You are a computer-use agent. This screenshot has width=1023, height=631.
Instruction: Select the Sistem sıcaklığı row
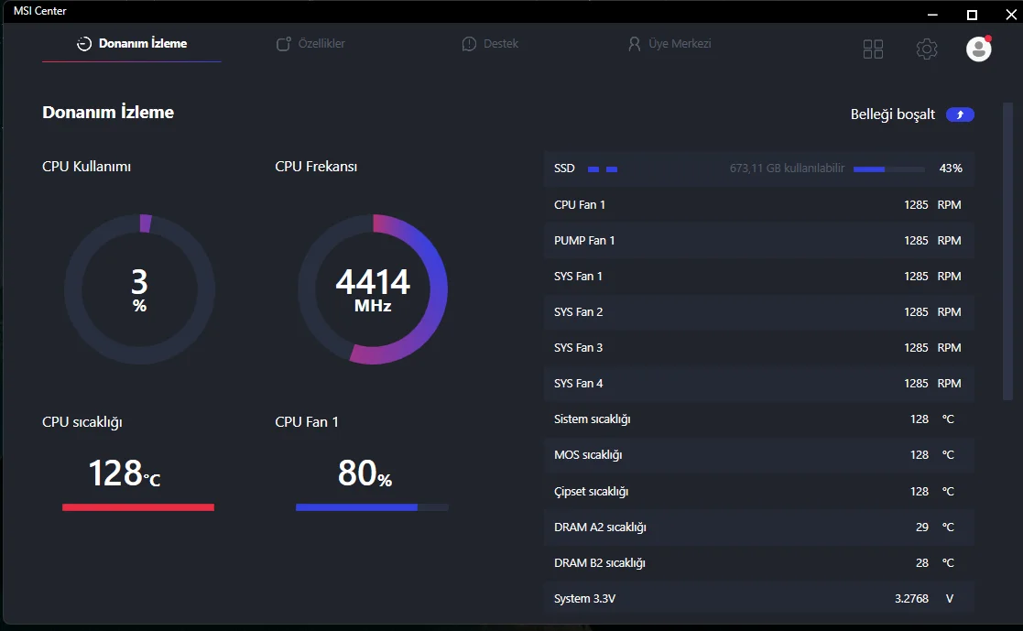click(758, 419)
